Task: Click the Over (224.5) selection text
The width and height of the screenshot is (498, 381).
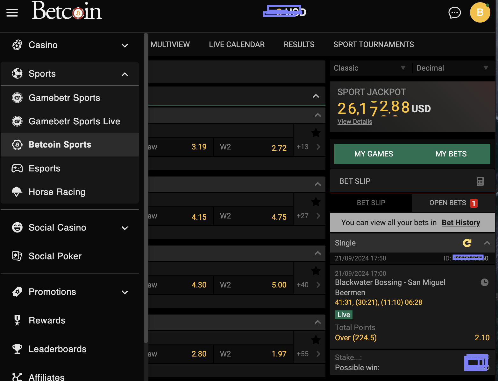Action: tap(356, 338)
